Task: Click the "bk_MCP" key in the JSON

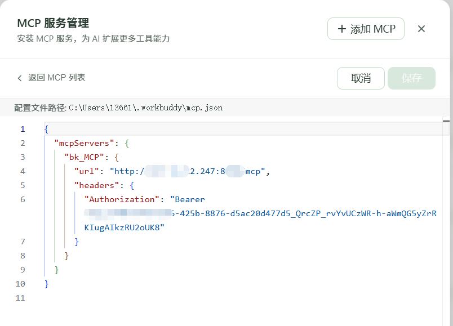Action: [84, 157]
